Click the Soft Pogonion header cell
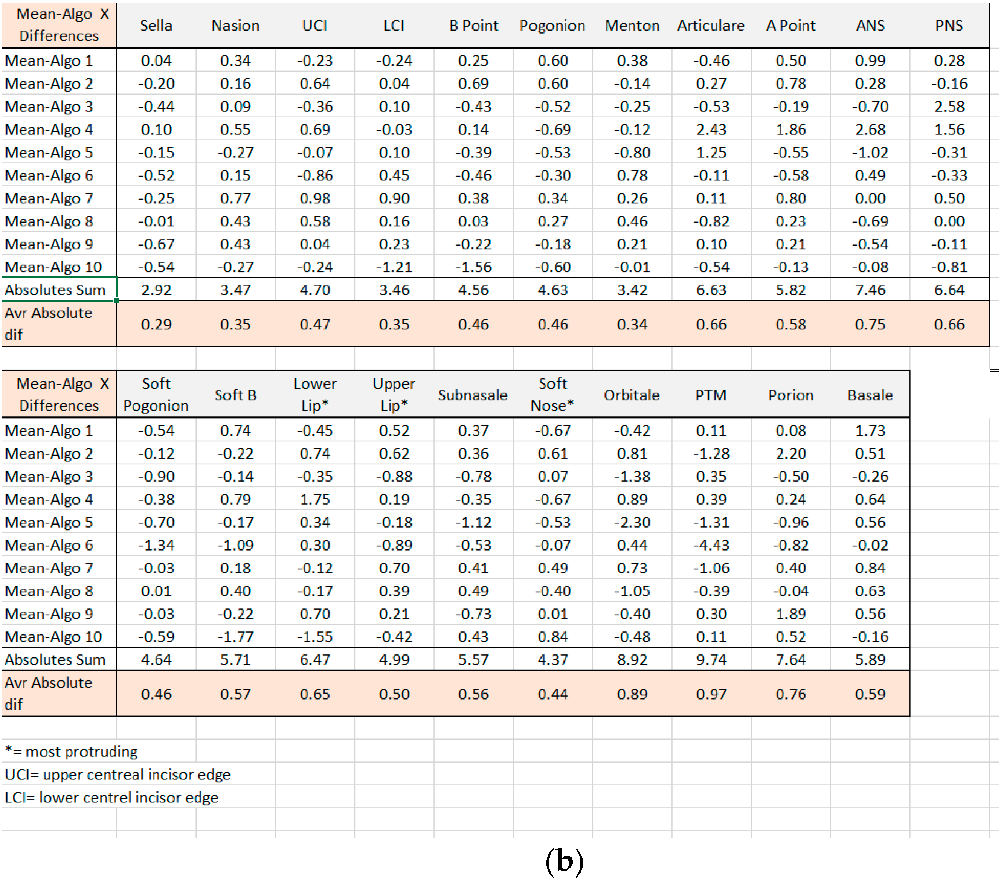The image size is (1004, 883). coord(156,394)
